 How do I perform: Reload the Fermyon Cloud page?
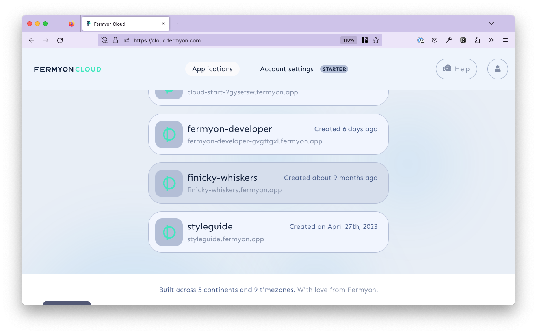[60, 40]
